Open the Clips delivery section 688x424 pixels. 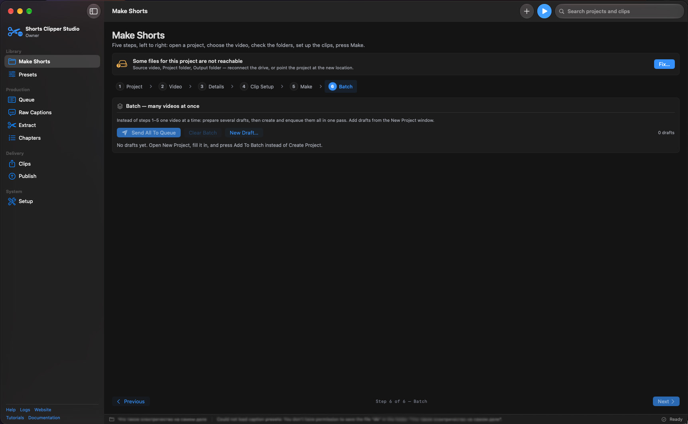pyautogui.click(x=52, y=164)
